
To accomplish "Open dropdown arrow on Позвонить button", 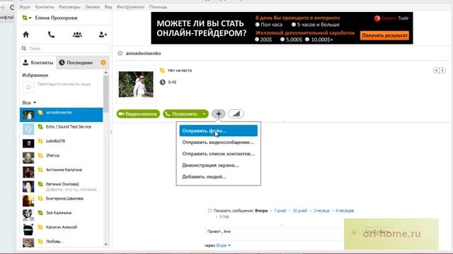I will (204, 114).
